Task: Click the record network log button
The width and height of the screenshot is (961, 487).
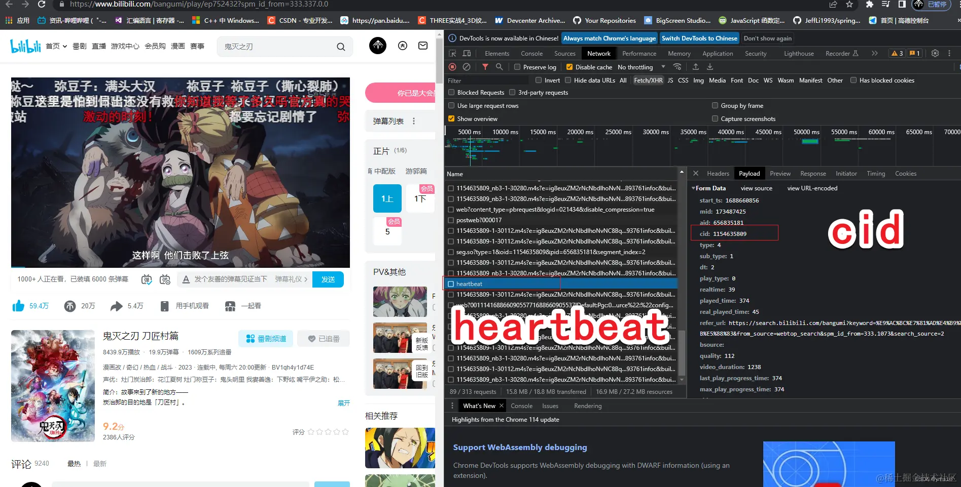Action: pos(452,67)
